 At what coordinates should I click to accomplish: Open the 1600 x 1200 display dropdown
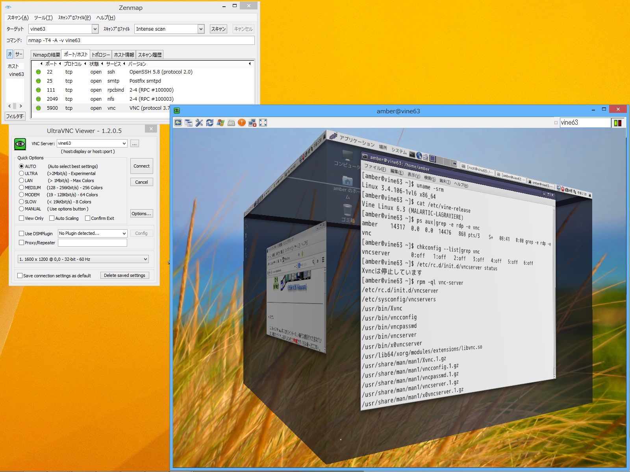pyautogui.click(x=145, y=259)
